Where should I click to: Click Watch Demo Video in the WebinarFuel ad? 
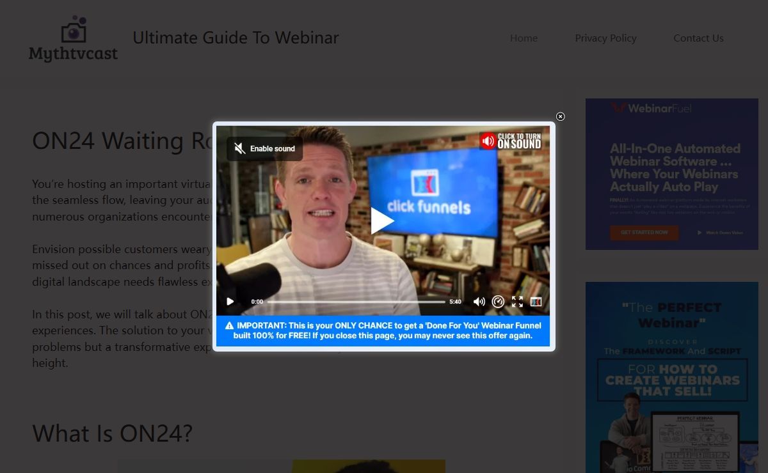[x=721, y=233]
